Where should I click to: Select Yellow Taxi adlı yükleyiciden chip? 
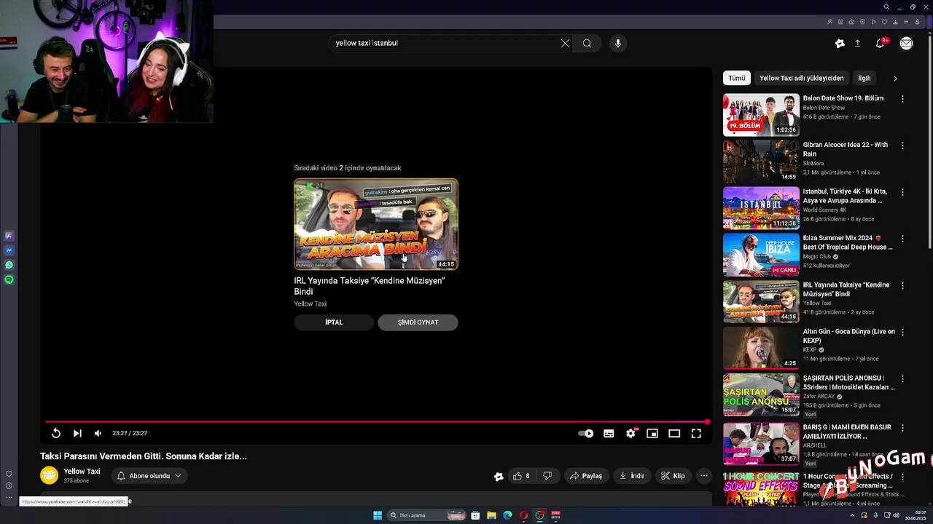[x=801, y=78]
